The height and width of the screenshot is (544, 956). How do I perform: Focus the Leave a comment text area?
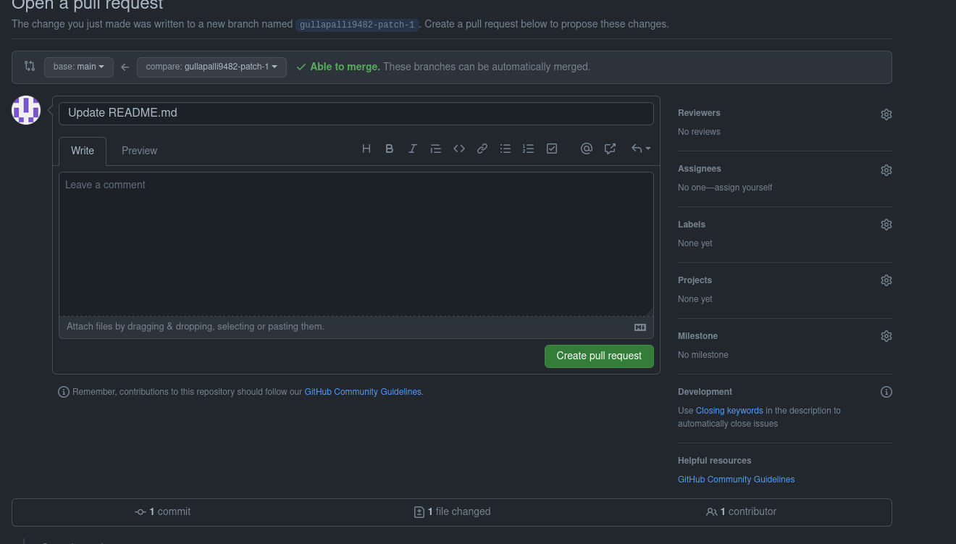click(x=356, y=244)
